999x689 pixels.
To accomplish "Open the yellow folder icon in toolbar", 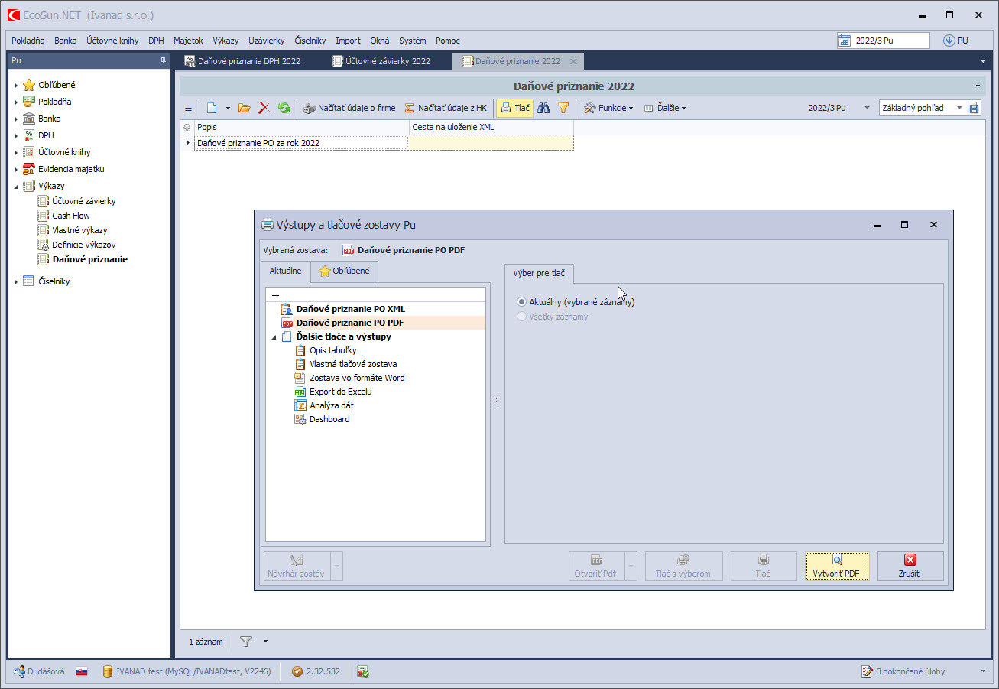I will pos(245,109).
